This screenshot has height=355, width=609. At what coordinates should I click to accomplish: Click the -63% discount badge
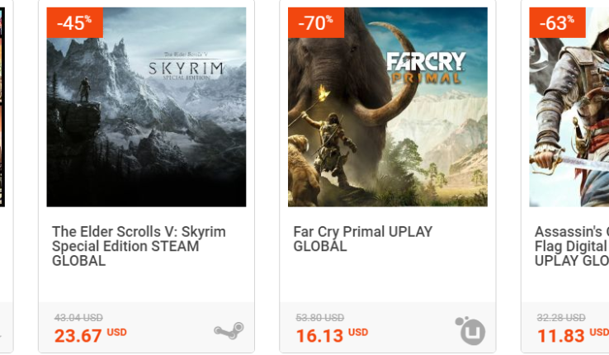click(x=557, y=22)
